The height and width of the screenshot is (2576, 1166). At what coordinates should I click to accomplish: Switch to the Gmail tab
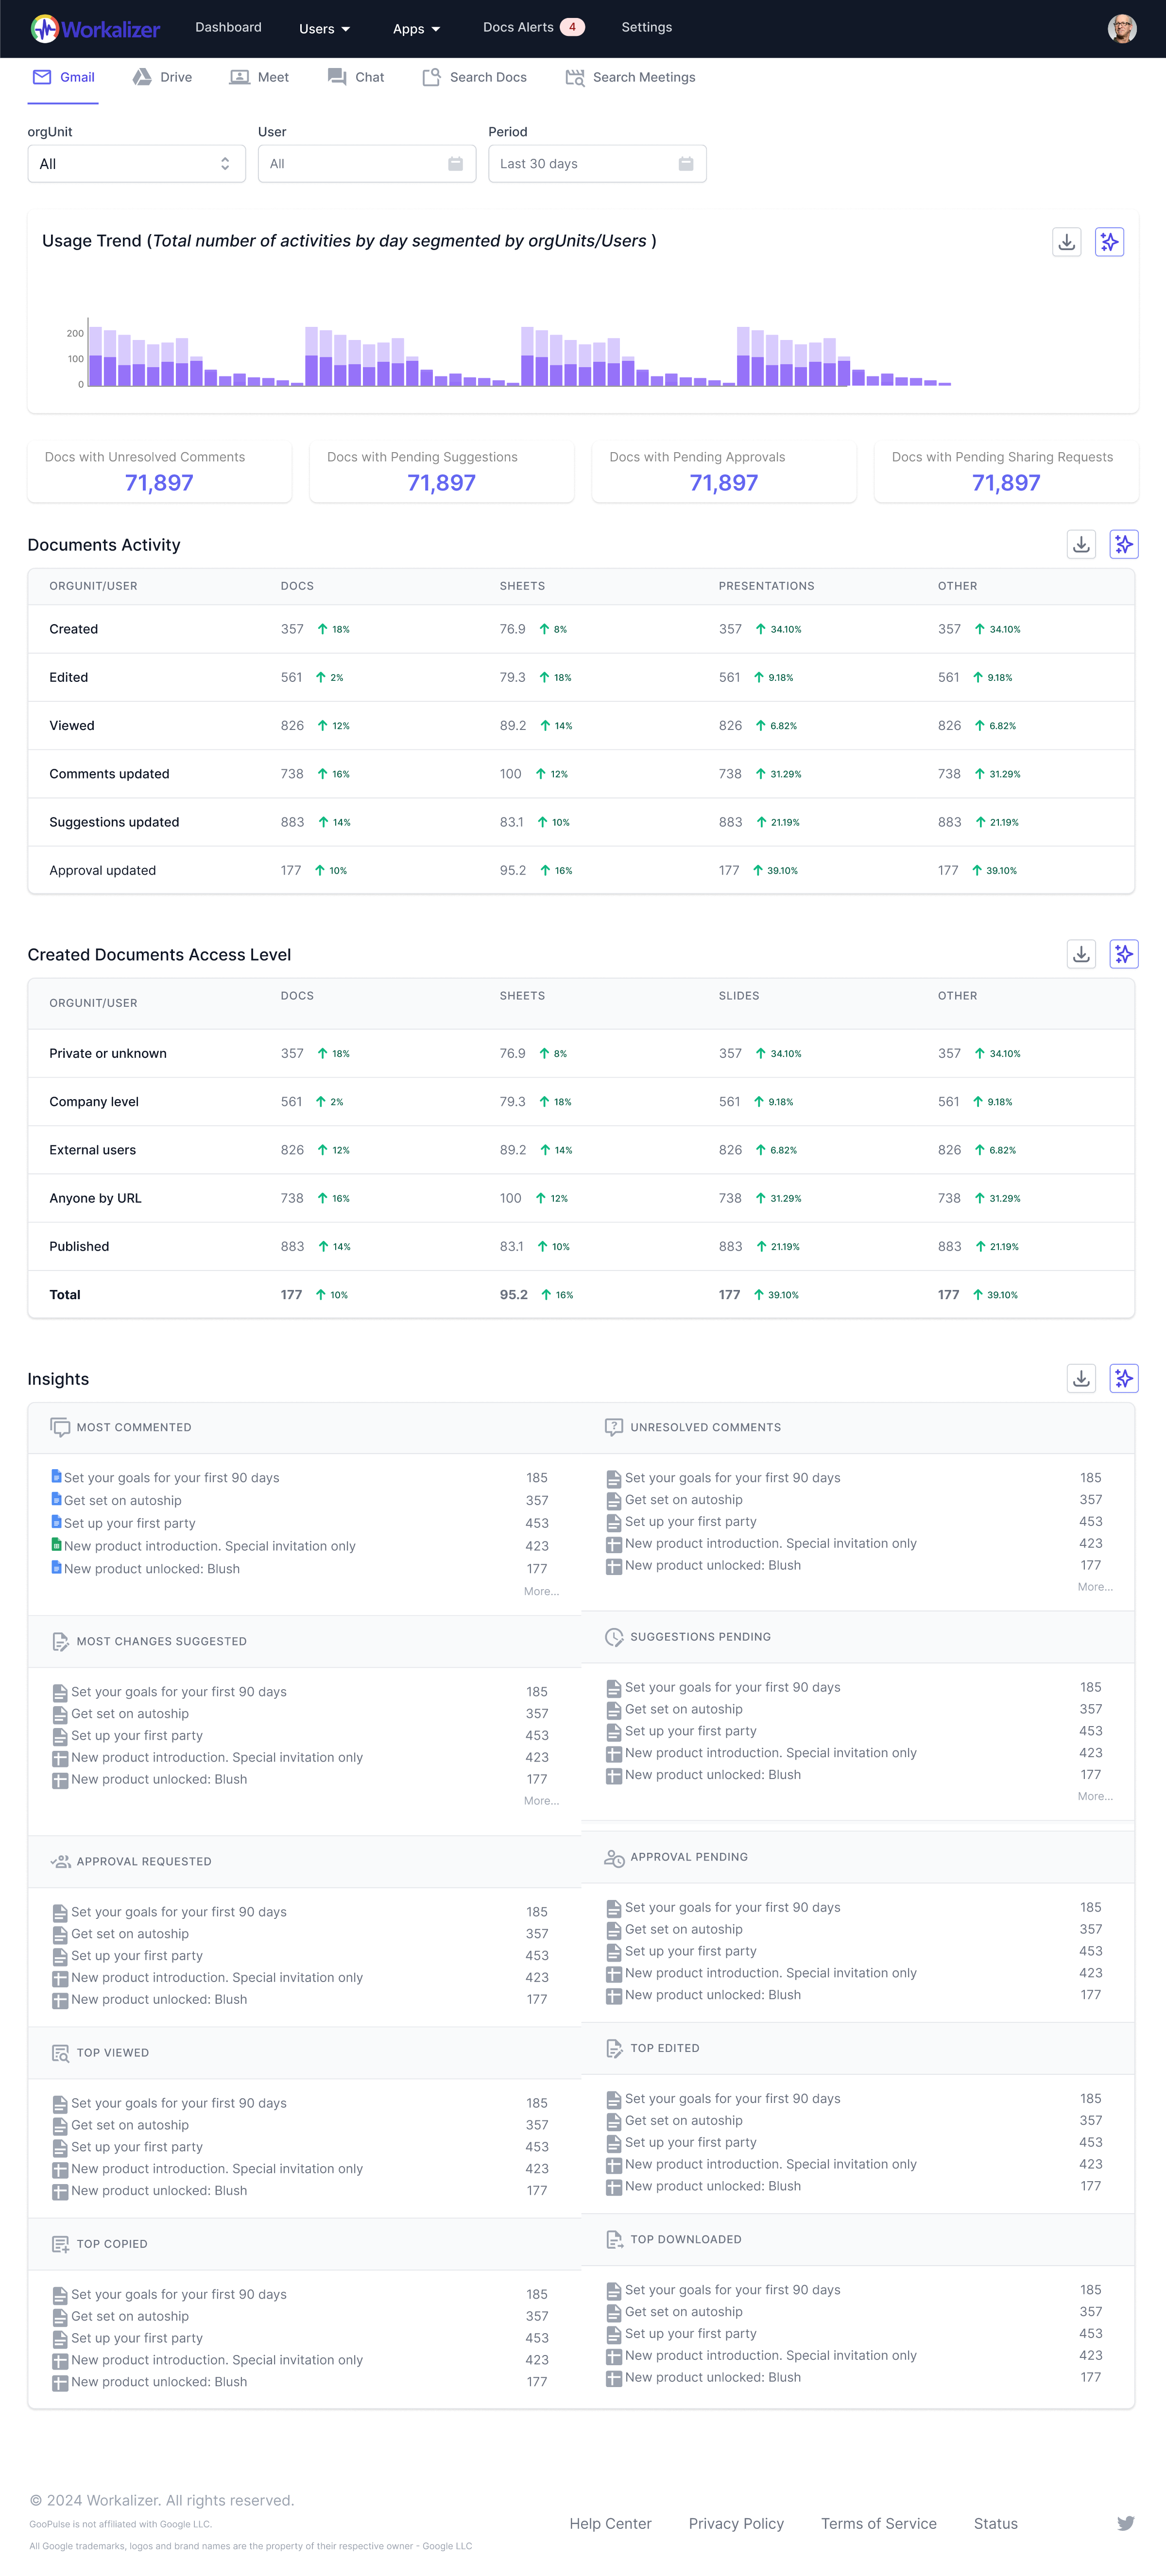click(64, 77)
